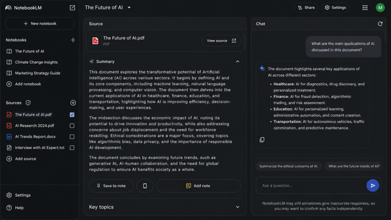Collapse the Summary section chevron
The image size is (391, 220).
point(238,61)
